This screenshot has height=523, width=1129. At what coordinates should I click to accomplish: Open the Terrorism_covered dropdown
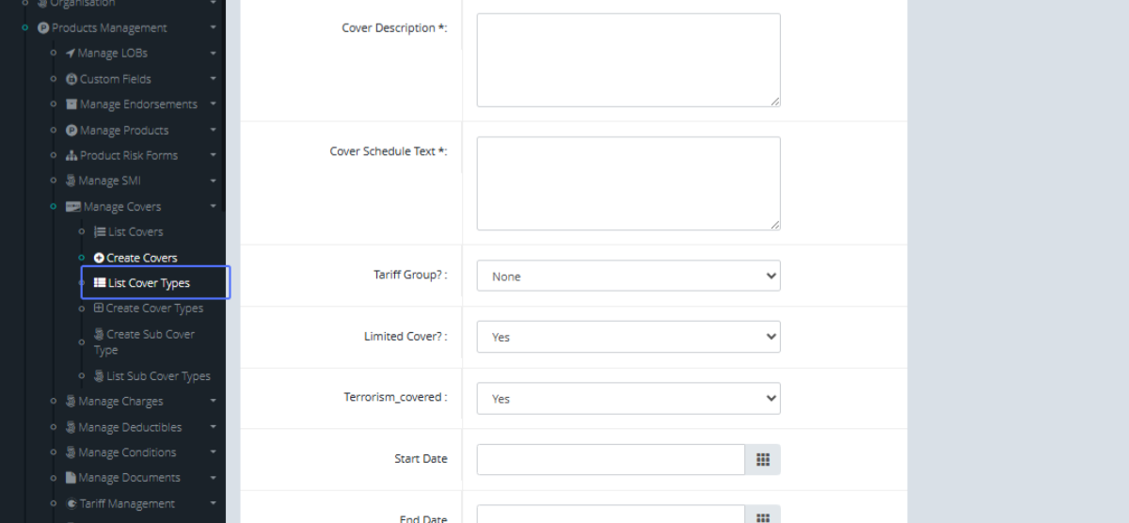[x=628, y=399]
